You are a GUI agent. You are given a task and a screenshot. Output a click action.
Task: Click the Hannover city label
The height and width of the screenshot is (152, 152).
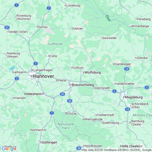[x=44, y=76]
